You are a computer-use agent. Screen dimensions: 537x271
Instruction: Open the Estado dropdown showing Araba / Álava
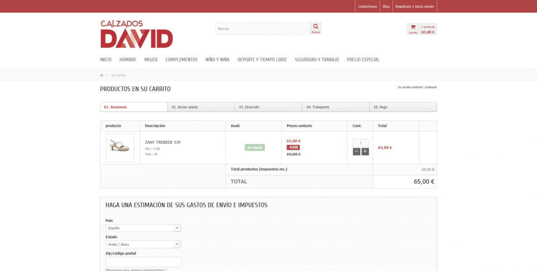click(143, 244)
